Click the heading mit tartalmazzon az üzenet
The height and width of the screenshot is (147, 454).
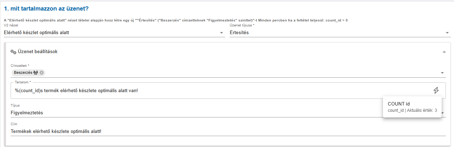(46, 7)
